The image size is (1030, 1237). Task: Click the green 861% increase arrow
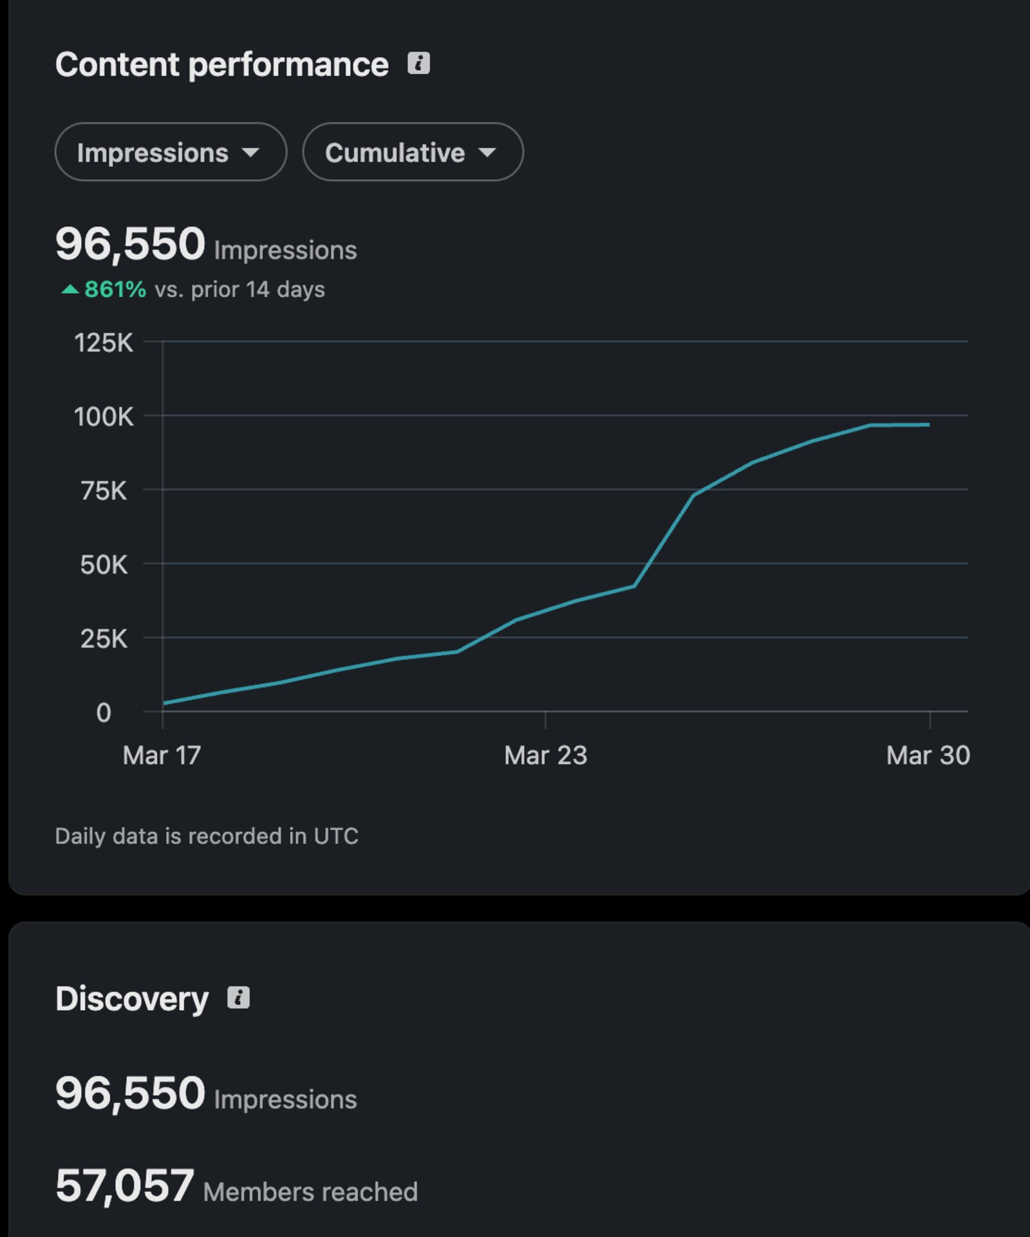tap(70, 289)
